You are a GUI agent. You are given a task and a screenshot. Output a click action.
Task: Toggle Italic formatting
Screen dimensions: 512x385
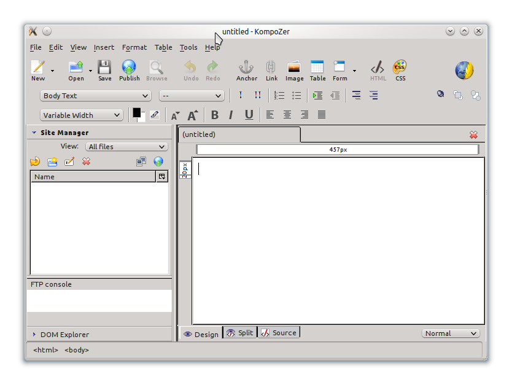click(x=231, y=115)
